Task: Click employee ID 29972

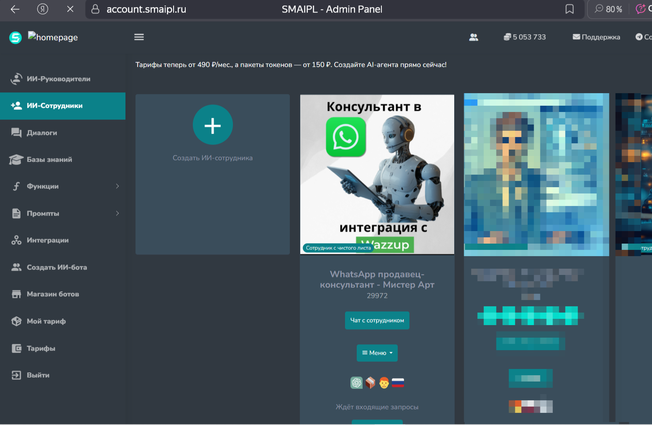Action: pyautogui.click(x=377, y=296)
